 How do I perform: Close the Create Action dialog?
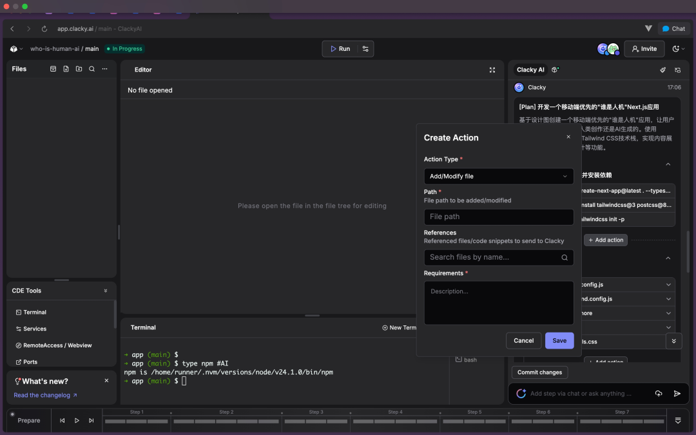568,137
